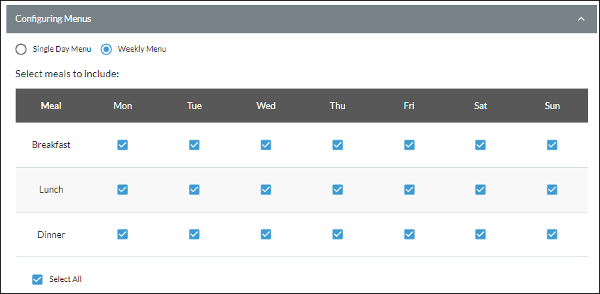Deselect Dinner on Fri

pos(409,234)
